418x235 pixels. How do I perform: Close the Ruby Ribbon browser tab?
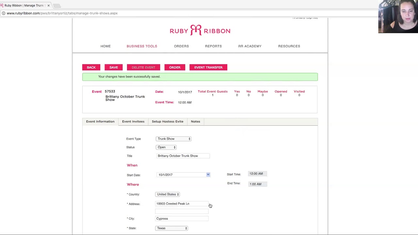48,6
